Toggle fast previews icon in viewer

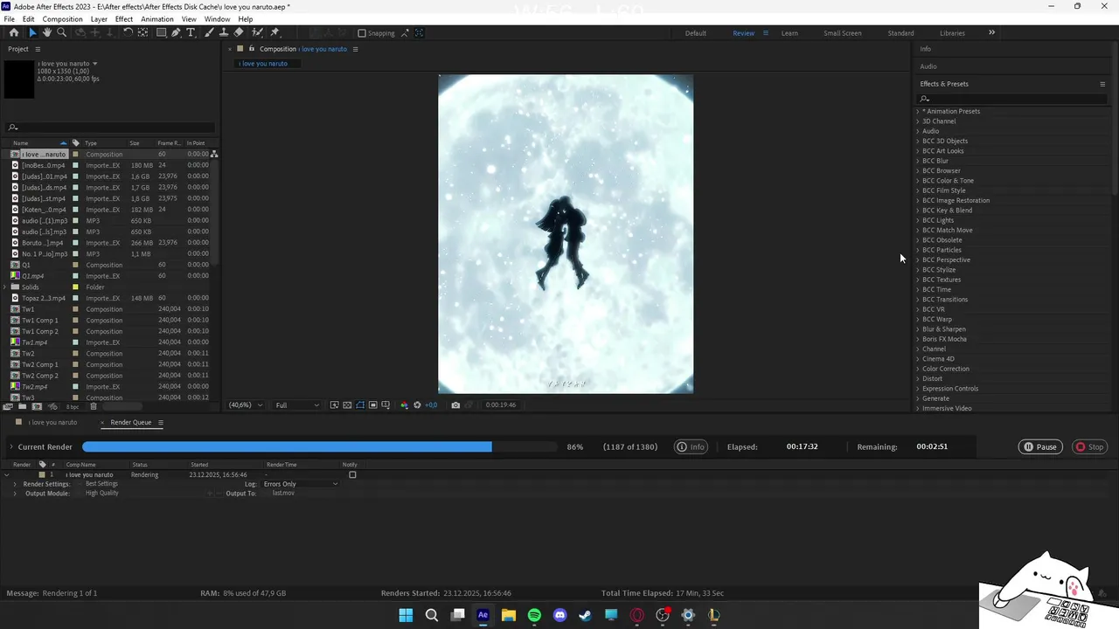click(x=335, y=404)
